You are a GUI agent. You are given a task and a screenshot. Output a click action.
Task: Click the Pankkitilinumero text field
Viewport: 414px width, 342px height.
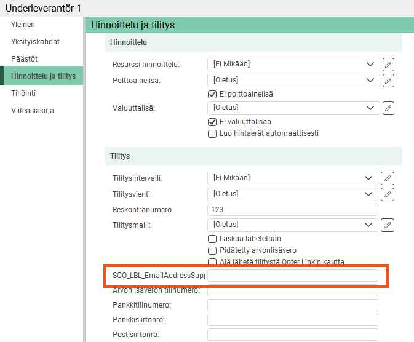293,305
